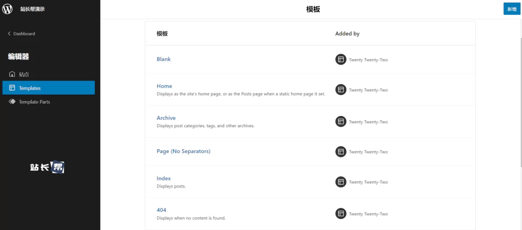Image resolution: width=522 pixels, height=230 pixels.
Task: Open the Archive template link
Action: coord(166,118)
